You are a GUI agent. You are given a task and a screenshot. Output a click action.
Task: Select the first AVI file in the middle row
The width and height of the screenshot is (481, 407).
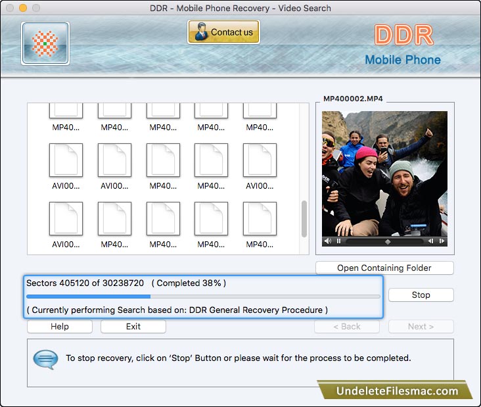[x=66, y=166]
